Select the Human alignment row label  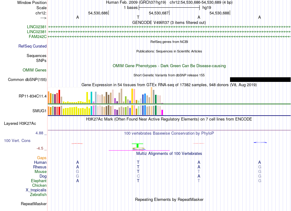40,162
